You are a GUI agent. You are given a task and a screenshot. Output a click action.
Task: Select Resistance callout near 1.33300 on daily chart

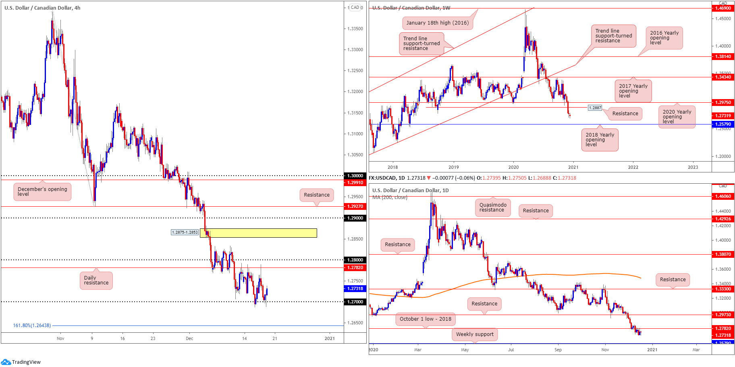tap(673, 280)
